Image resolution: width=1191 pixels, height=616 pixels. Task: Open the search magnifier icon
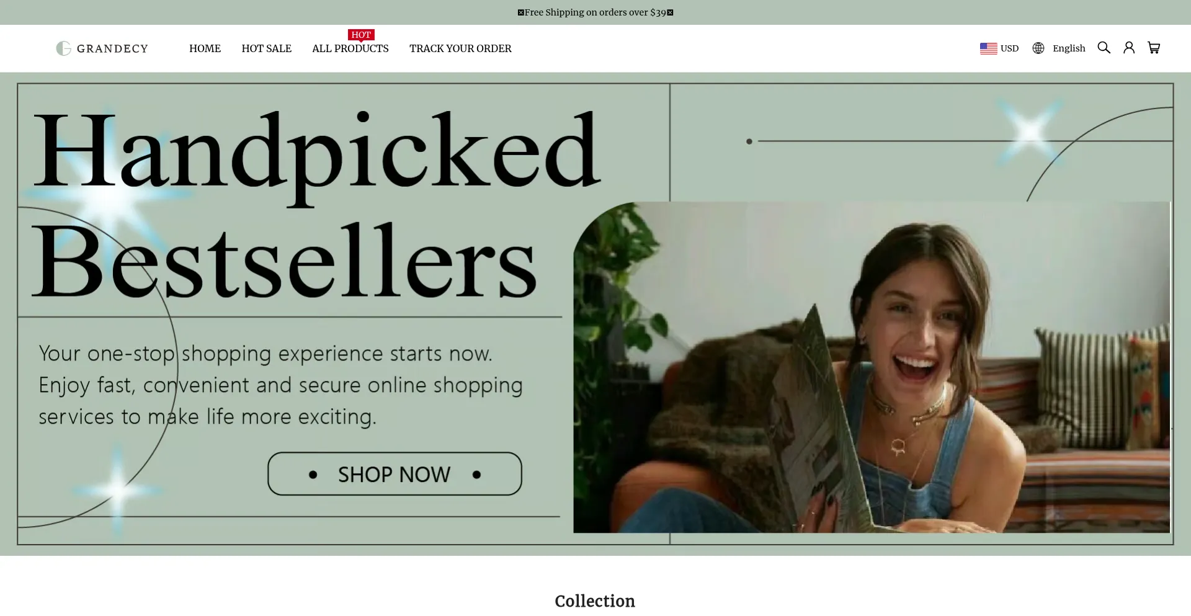tap(1104, 48)
